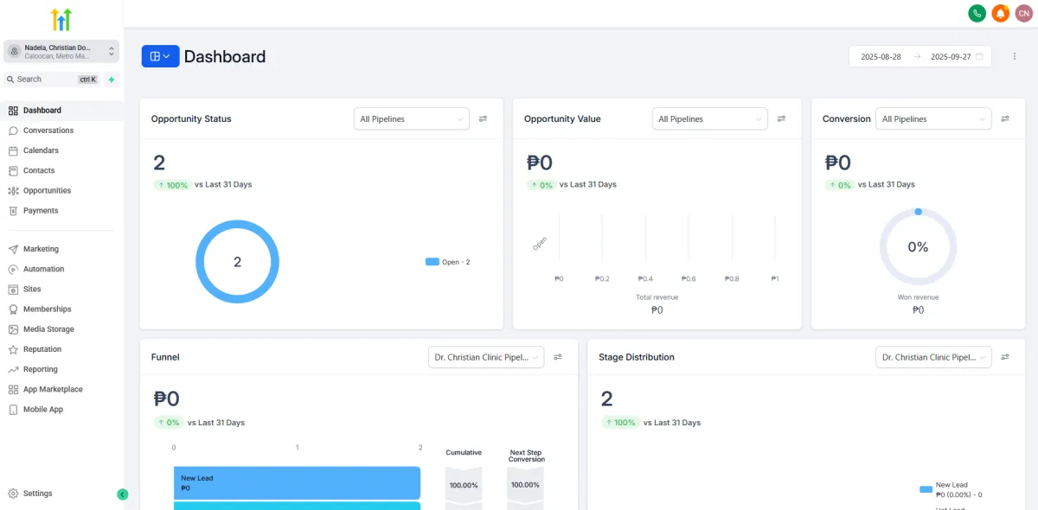Click the green phone dialer icon

click(x=977, y=13)
